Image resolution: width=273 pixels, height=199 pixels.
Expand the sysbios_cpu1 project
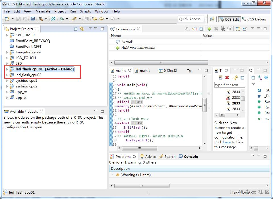7,81
